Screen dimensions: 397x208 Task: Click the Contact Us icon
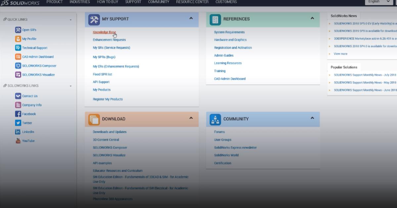pyautogui.click(x=18, y=96)
